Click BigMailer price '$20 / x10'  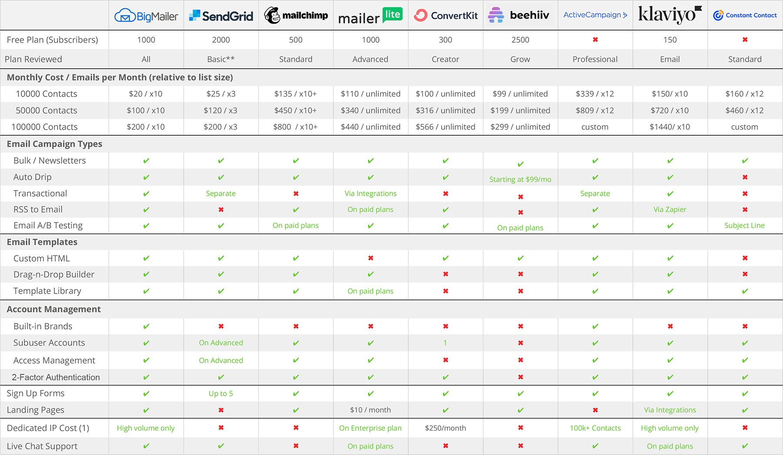[146, 94]
